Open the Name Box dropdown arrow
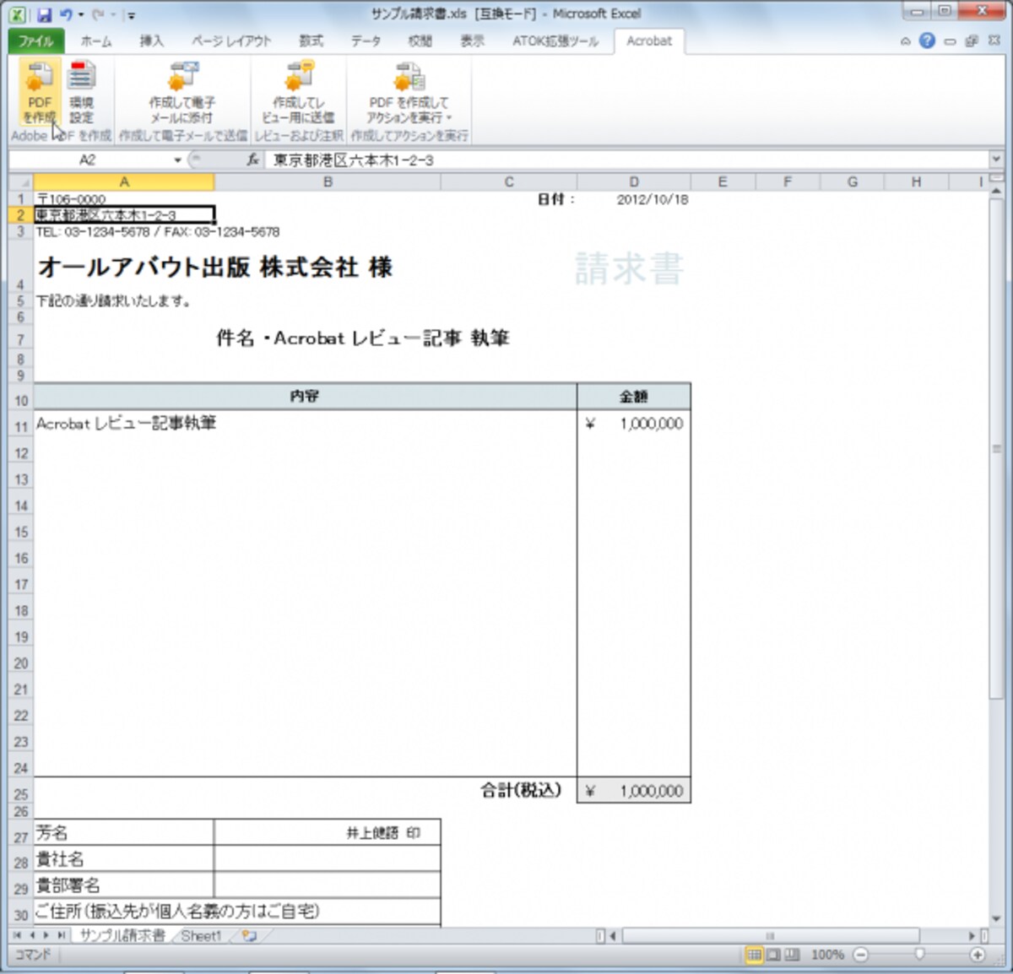 177,160
